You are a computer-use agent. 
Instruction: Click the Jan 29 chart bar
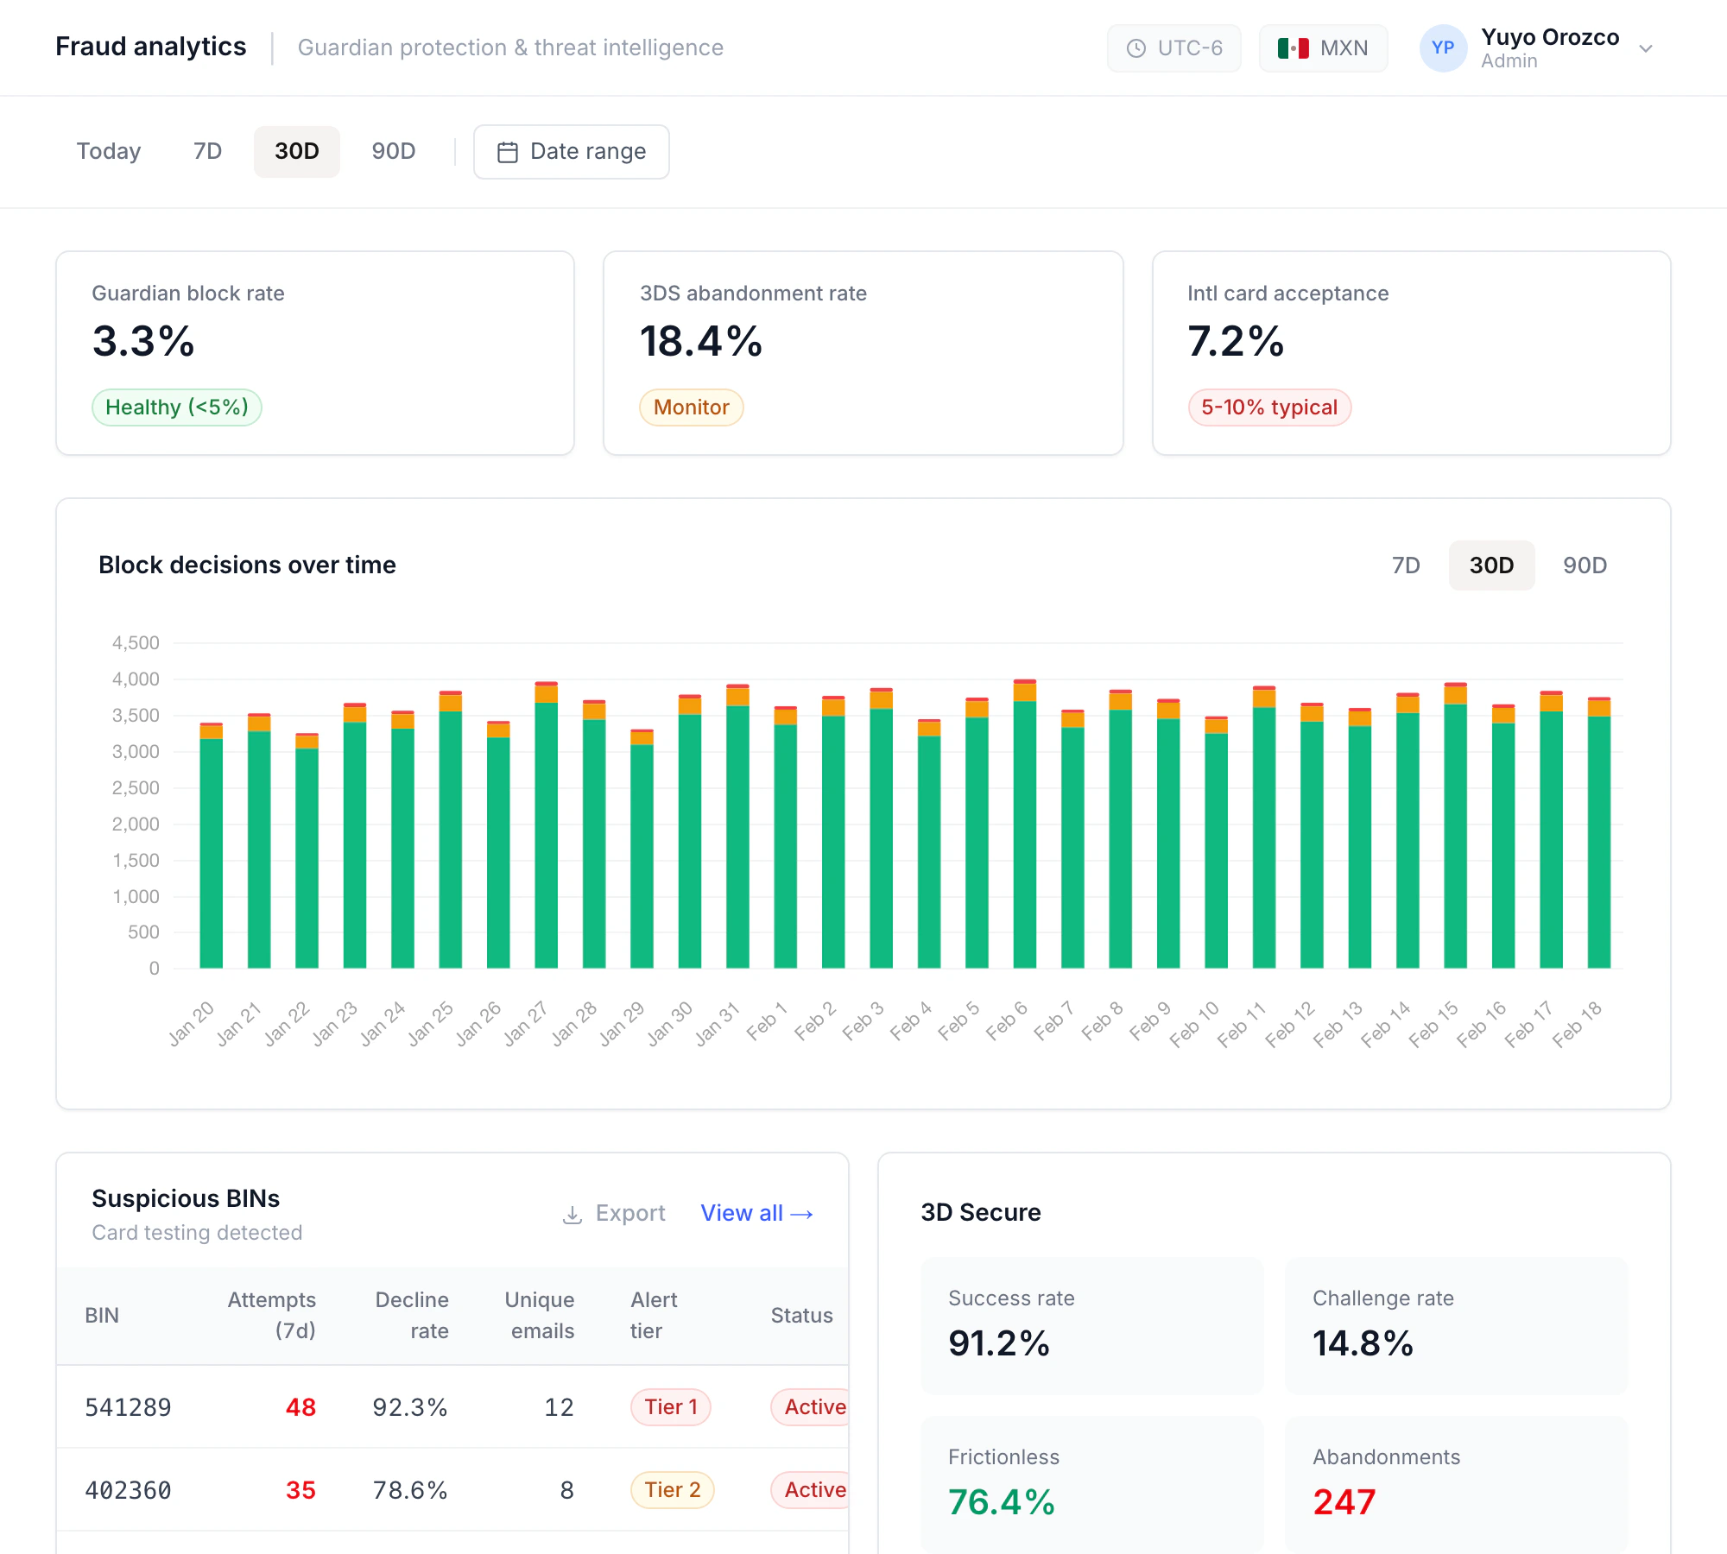[642, 849]
